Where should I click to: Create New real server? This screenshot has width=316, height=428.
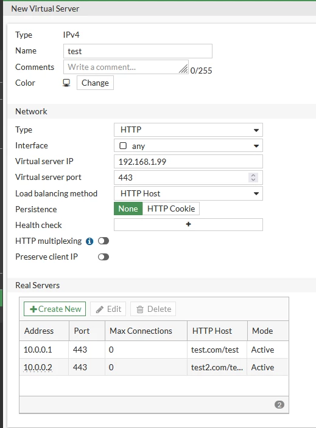[x=55, y=309]
